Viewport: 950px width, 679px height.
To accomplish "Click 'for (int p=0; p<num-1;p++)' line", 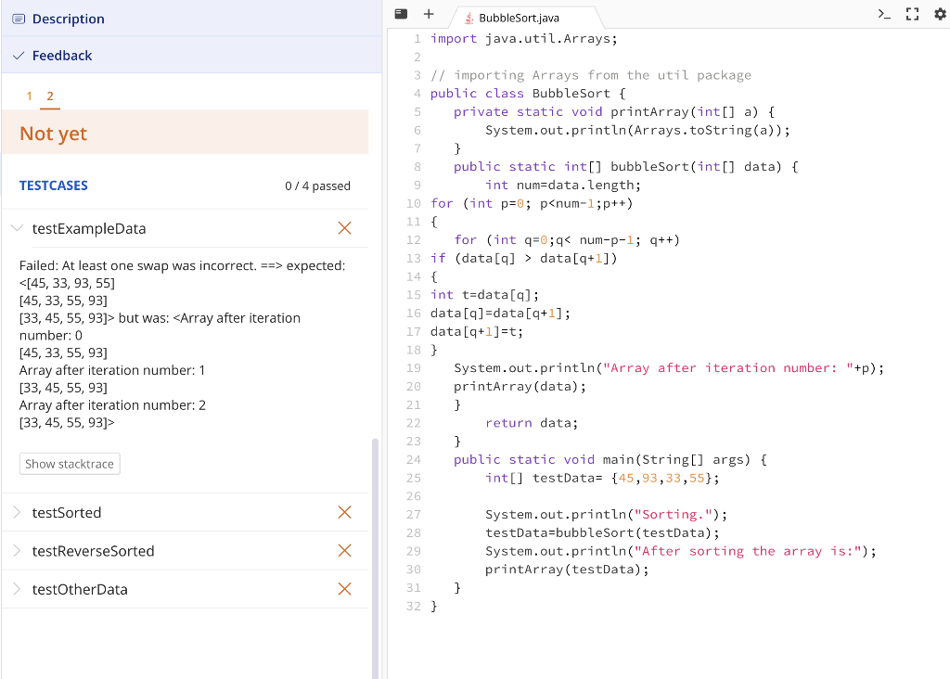I will point(532,203).
